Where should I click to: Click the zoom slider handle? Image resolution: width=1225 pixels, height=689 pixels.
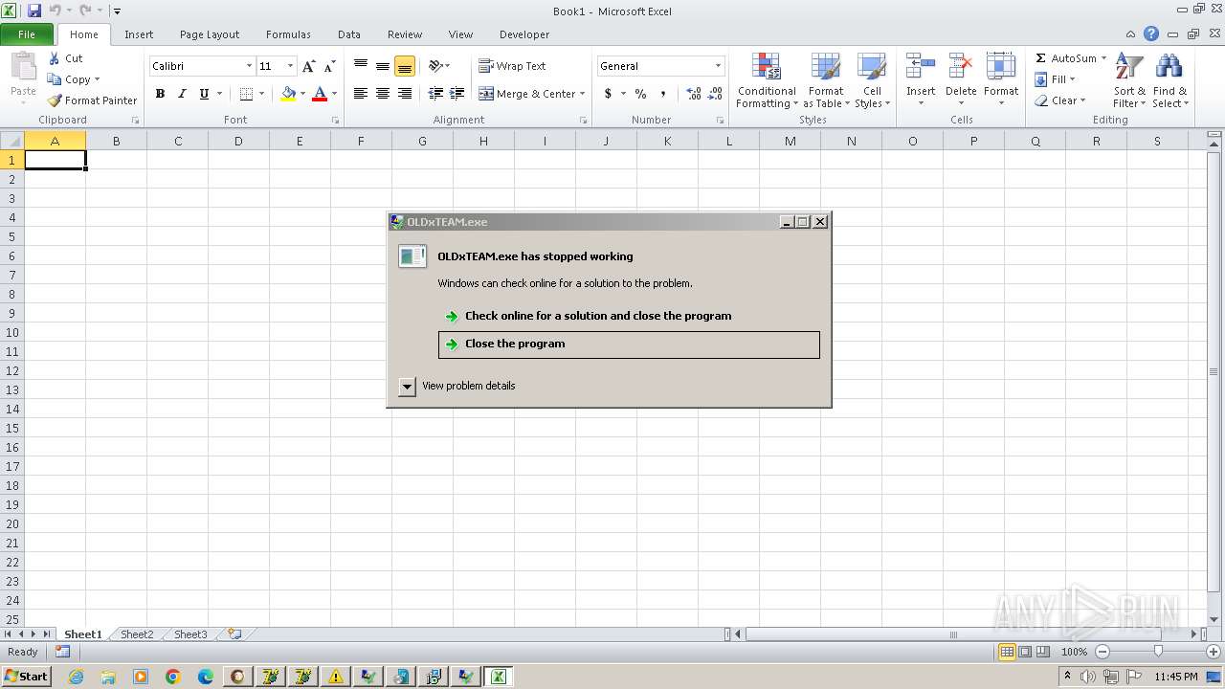[x=1158, y=652]
